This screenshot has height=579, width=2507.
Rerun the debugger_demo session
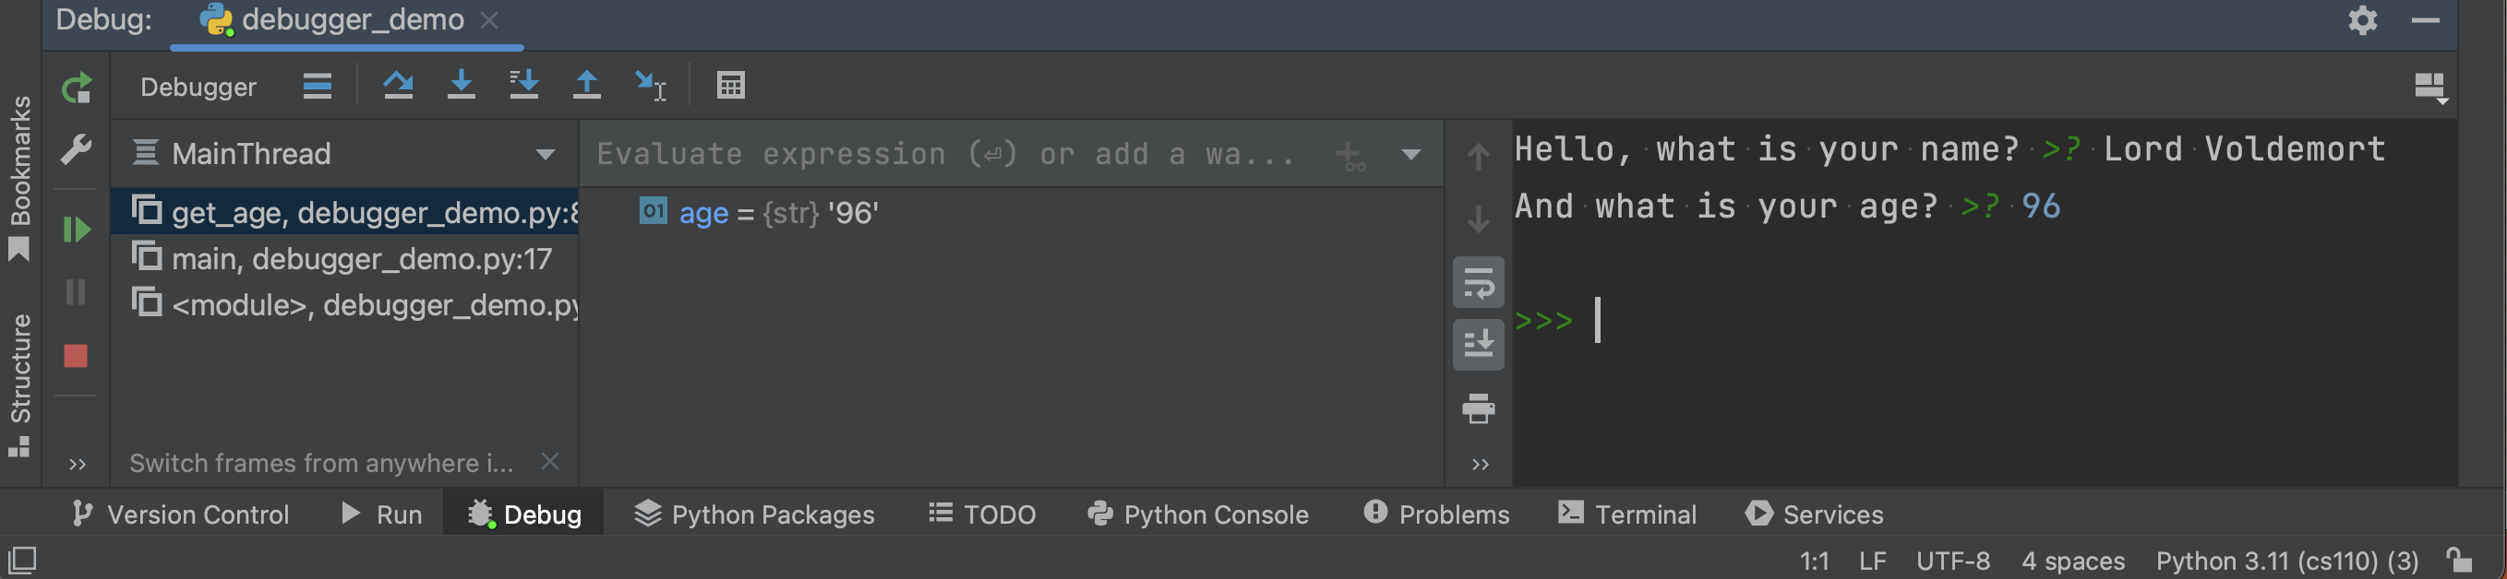pos(76,88)
